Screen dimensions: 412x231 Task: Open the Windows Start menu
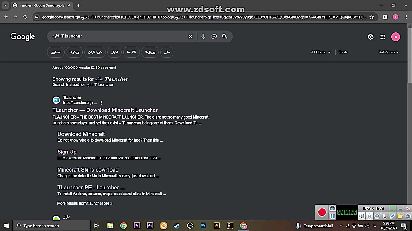[6, 226]
